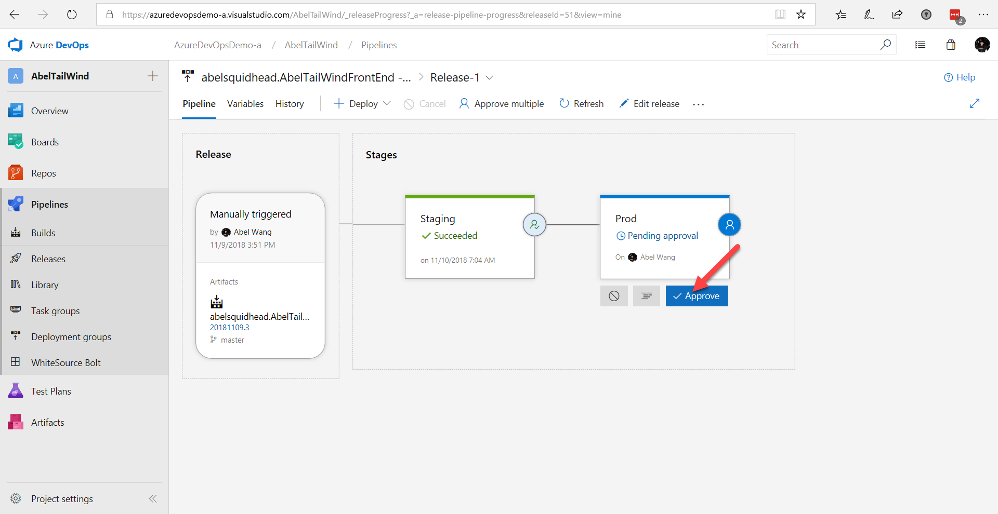Viewport: 998px width, 514px height.
Task: Switch to the Pipeline tab
Action: [x=199, y=103]
